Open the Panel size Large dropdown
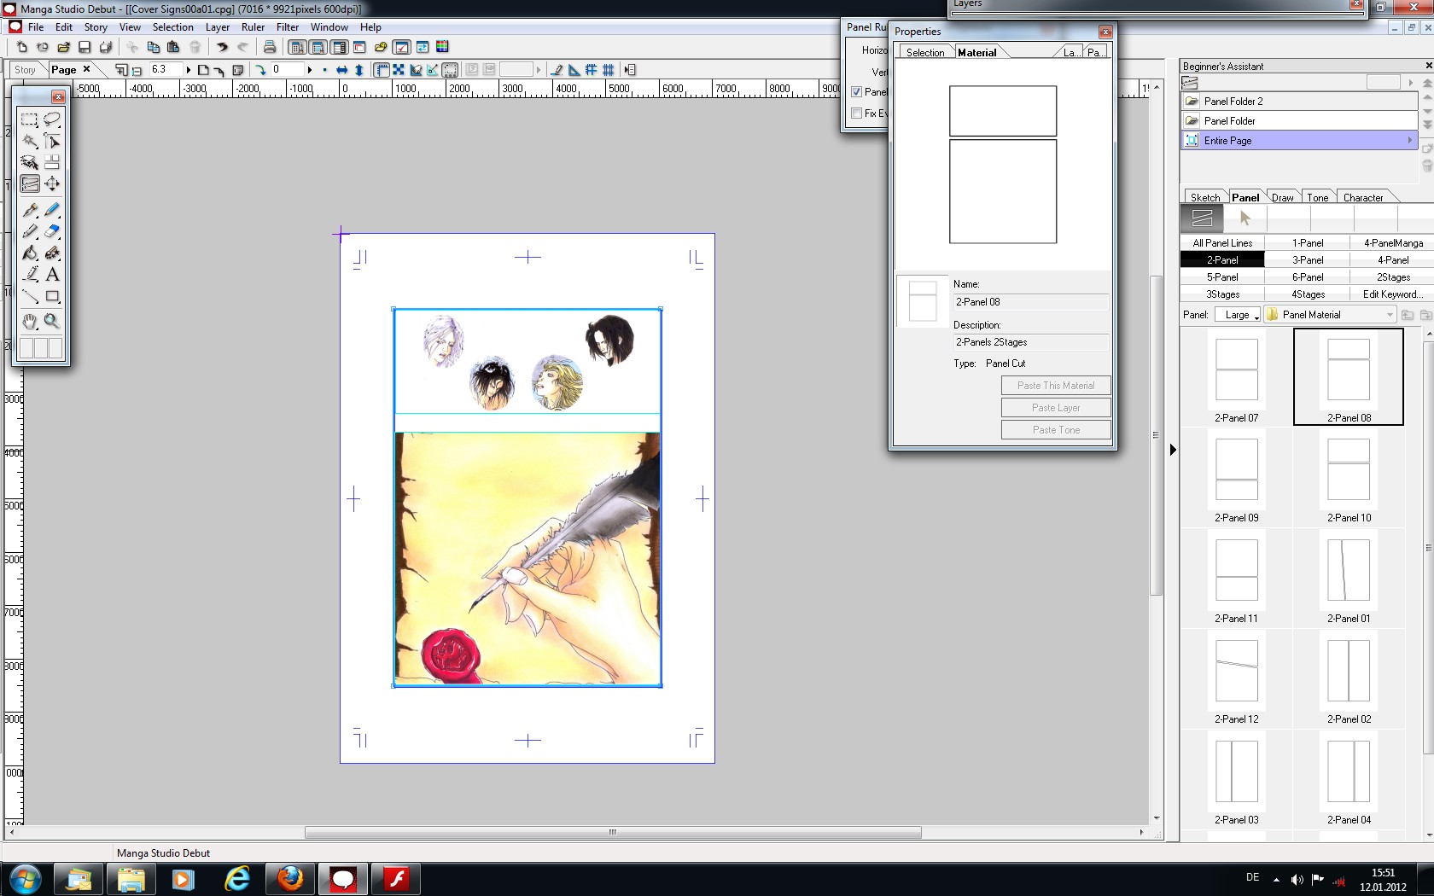1434x896 pixels. pyautogui.click(x=1238, y=315)
